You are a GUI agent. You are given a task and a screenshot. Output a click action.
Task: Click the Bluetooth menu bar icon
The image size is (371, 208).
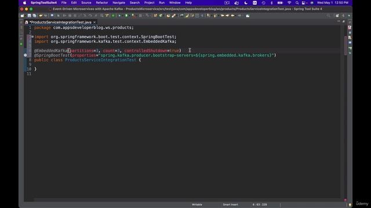tap(272, 3)
